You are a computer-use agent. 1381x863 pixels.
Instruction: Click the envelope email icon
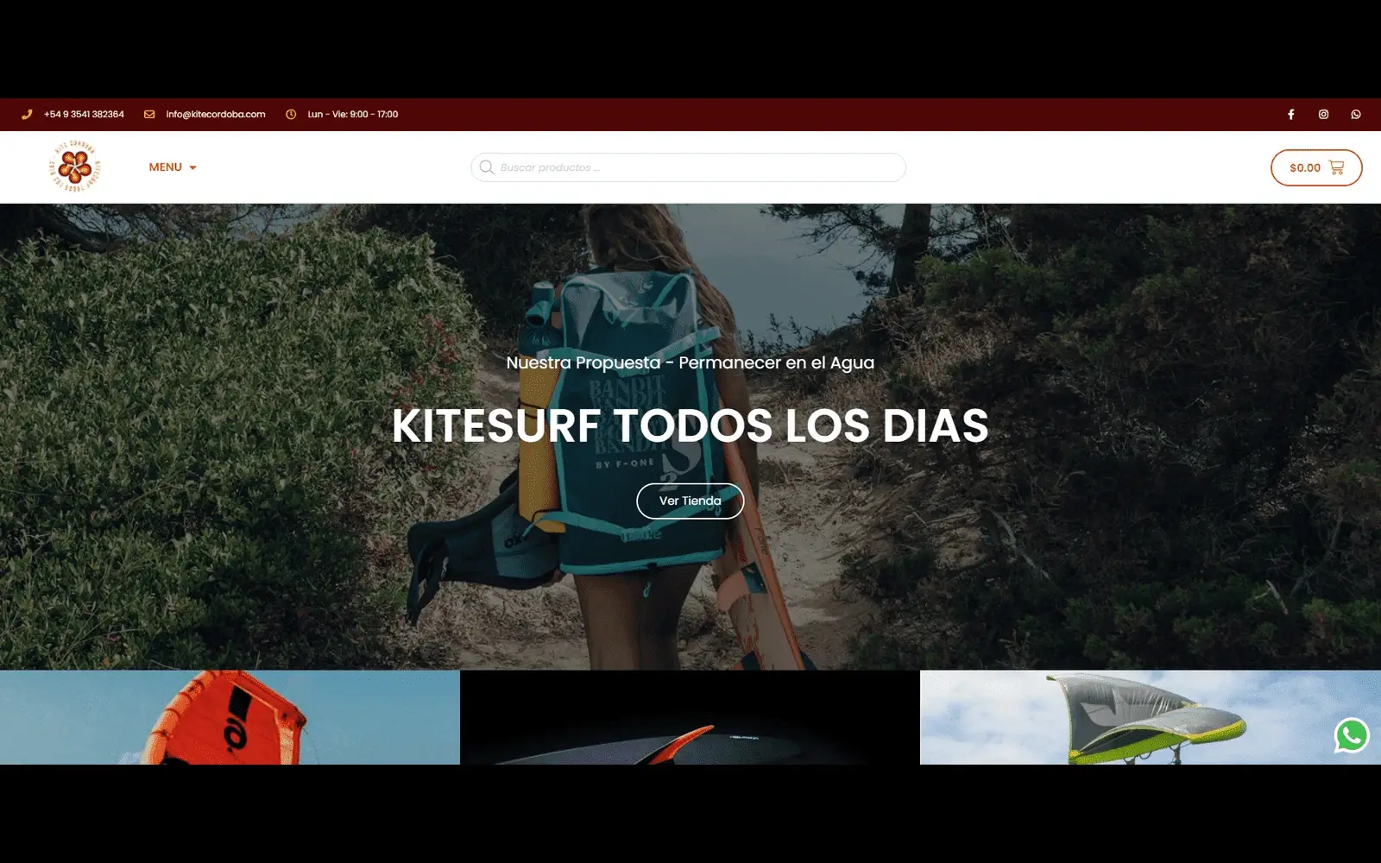(x=149, y=114)
